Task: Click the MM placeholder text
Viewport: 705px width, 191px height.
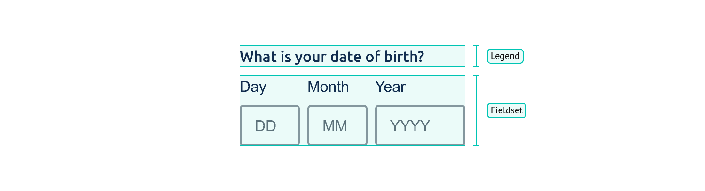Action: [x=335, y=126]
